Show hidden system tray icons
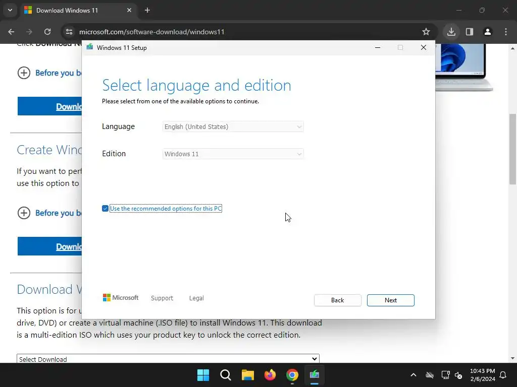Image resolution: width=517 pixels, height=387 pixels. click(x=413, y=375)
